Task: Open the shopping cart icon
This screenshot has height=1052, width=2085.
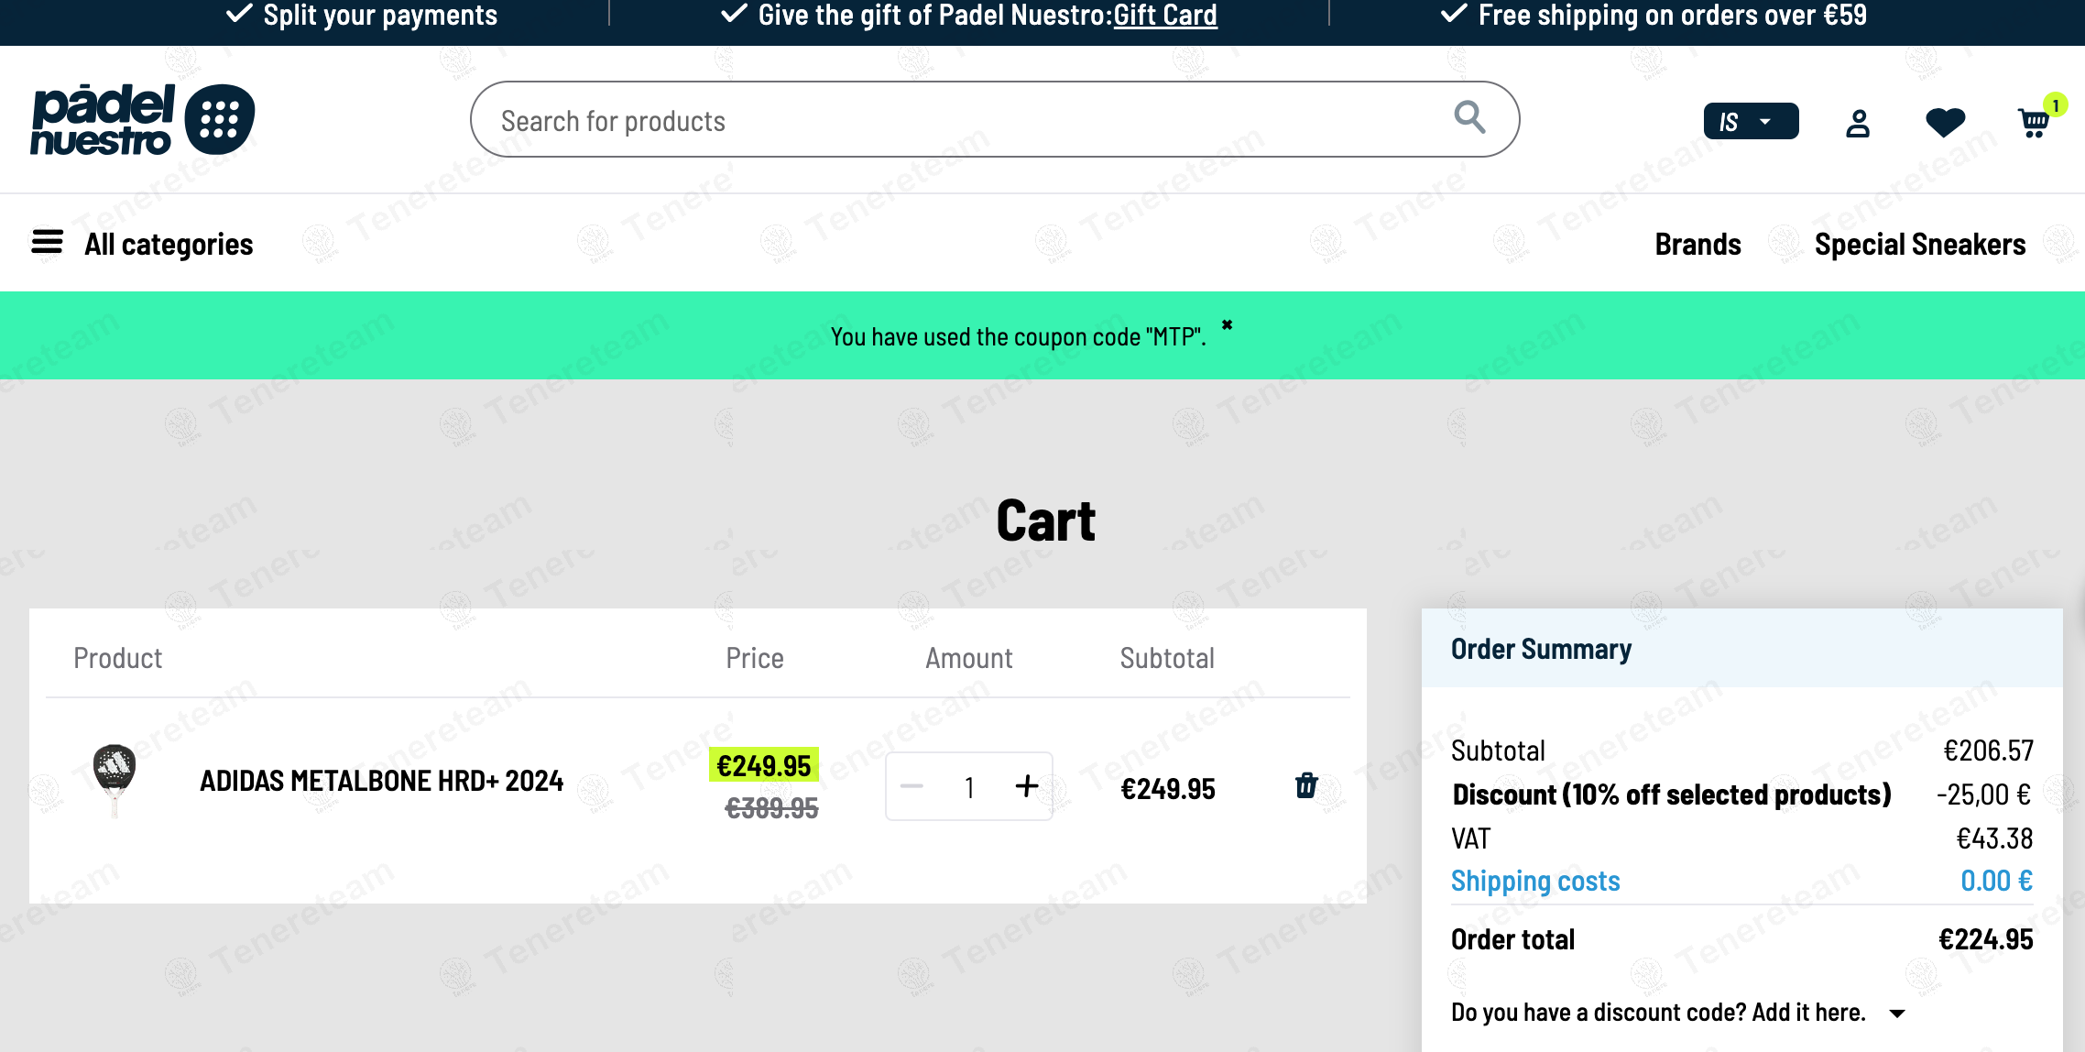Action: click(x=2034, y=122)
